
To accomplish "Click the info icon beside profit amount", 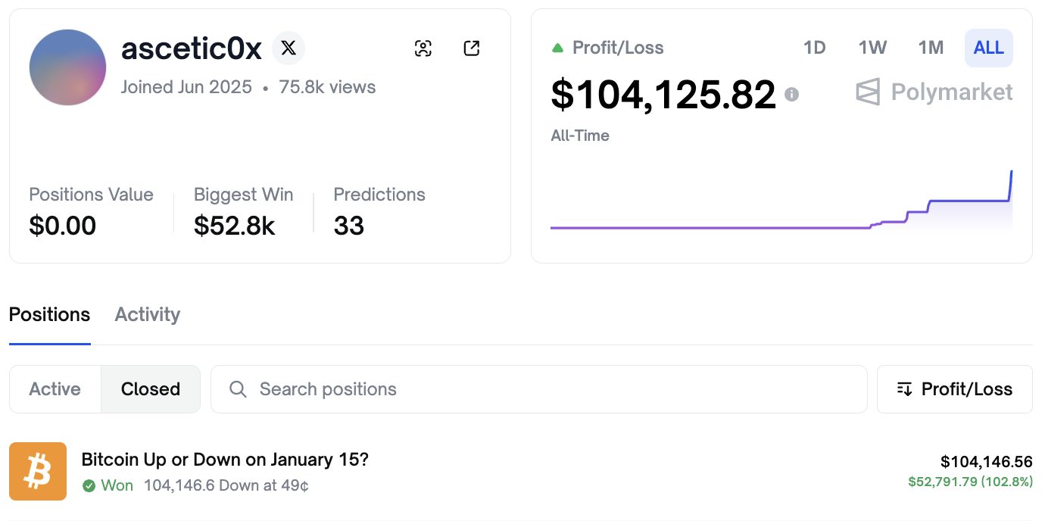I will (x=791, y=95).
